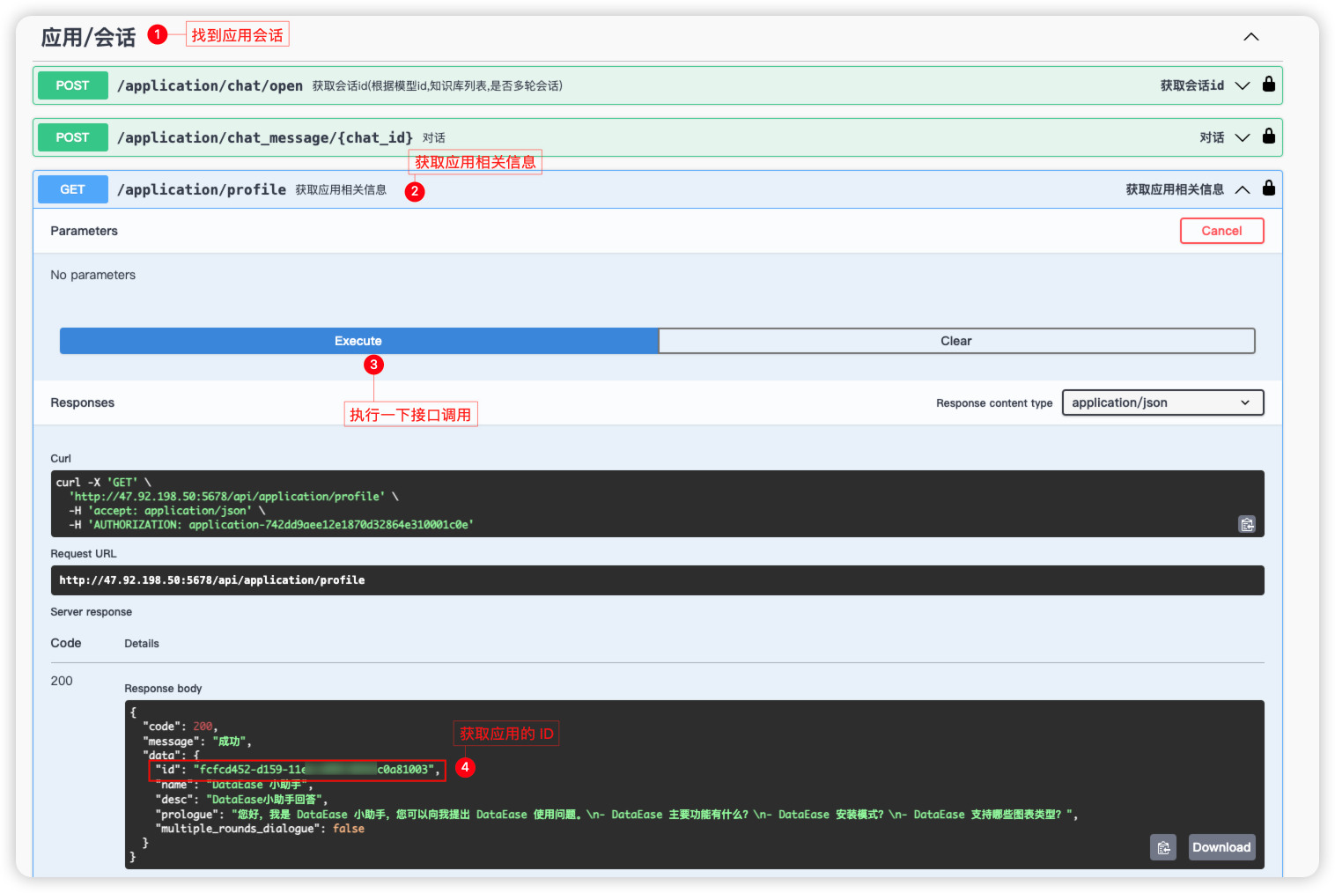This screenshot has height=893, width=1335.
Task: Copy the Response body using clipboard icon
Action: click(1162, 846)
